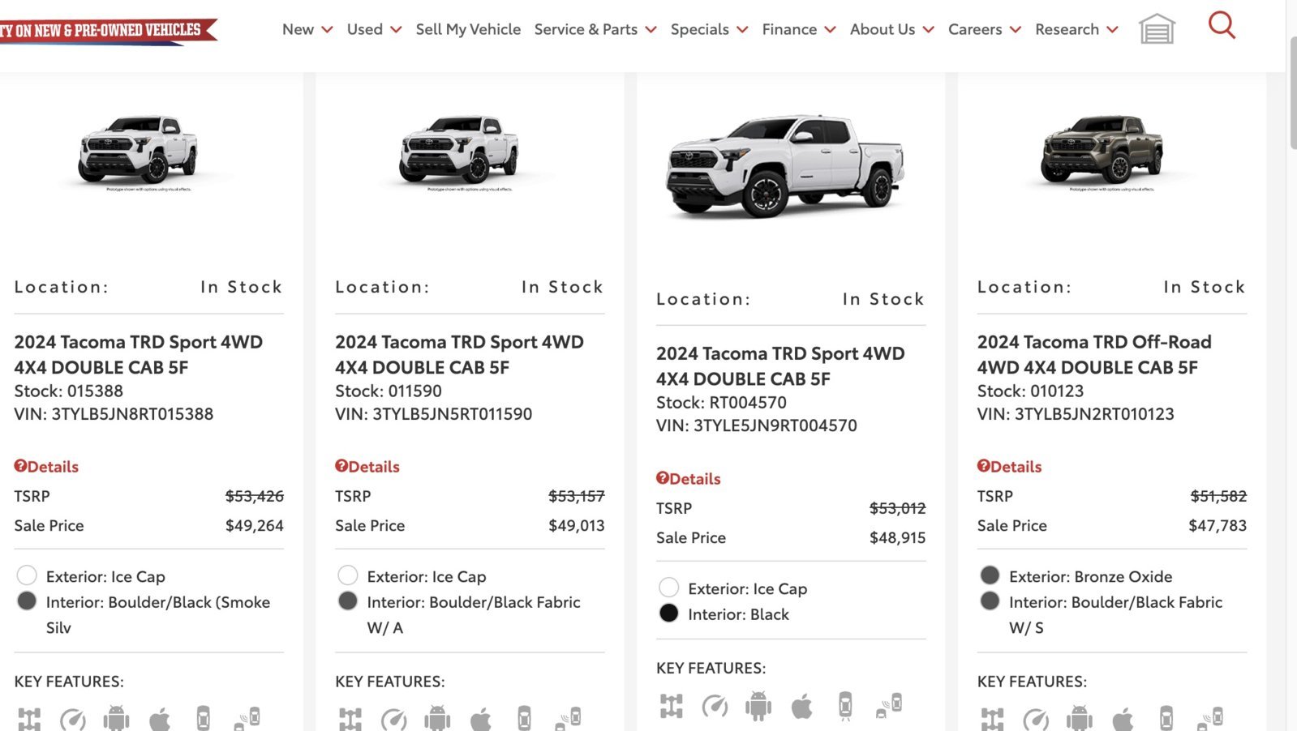Open 2024 Tacoma TRD Off-Road title link
The height and width of the screenshot is (731, 1297).
1094,354
